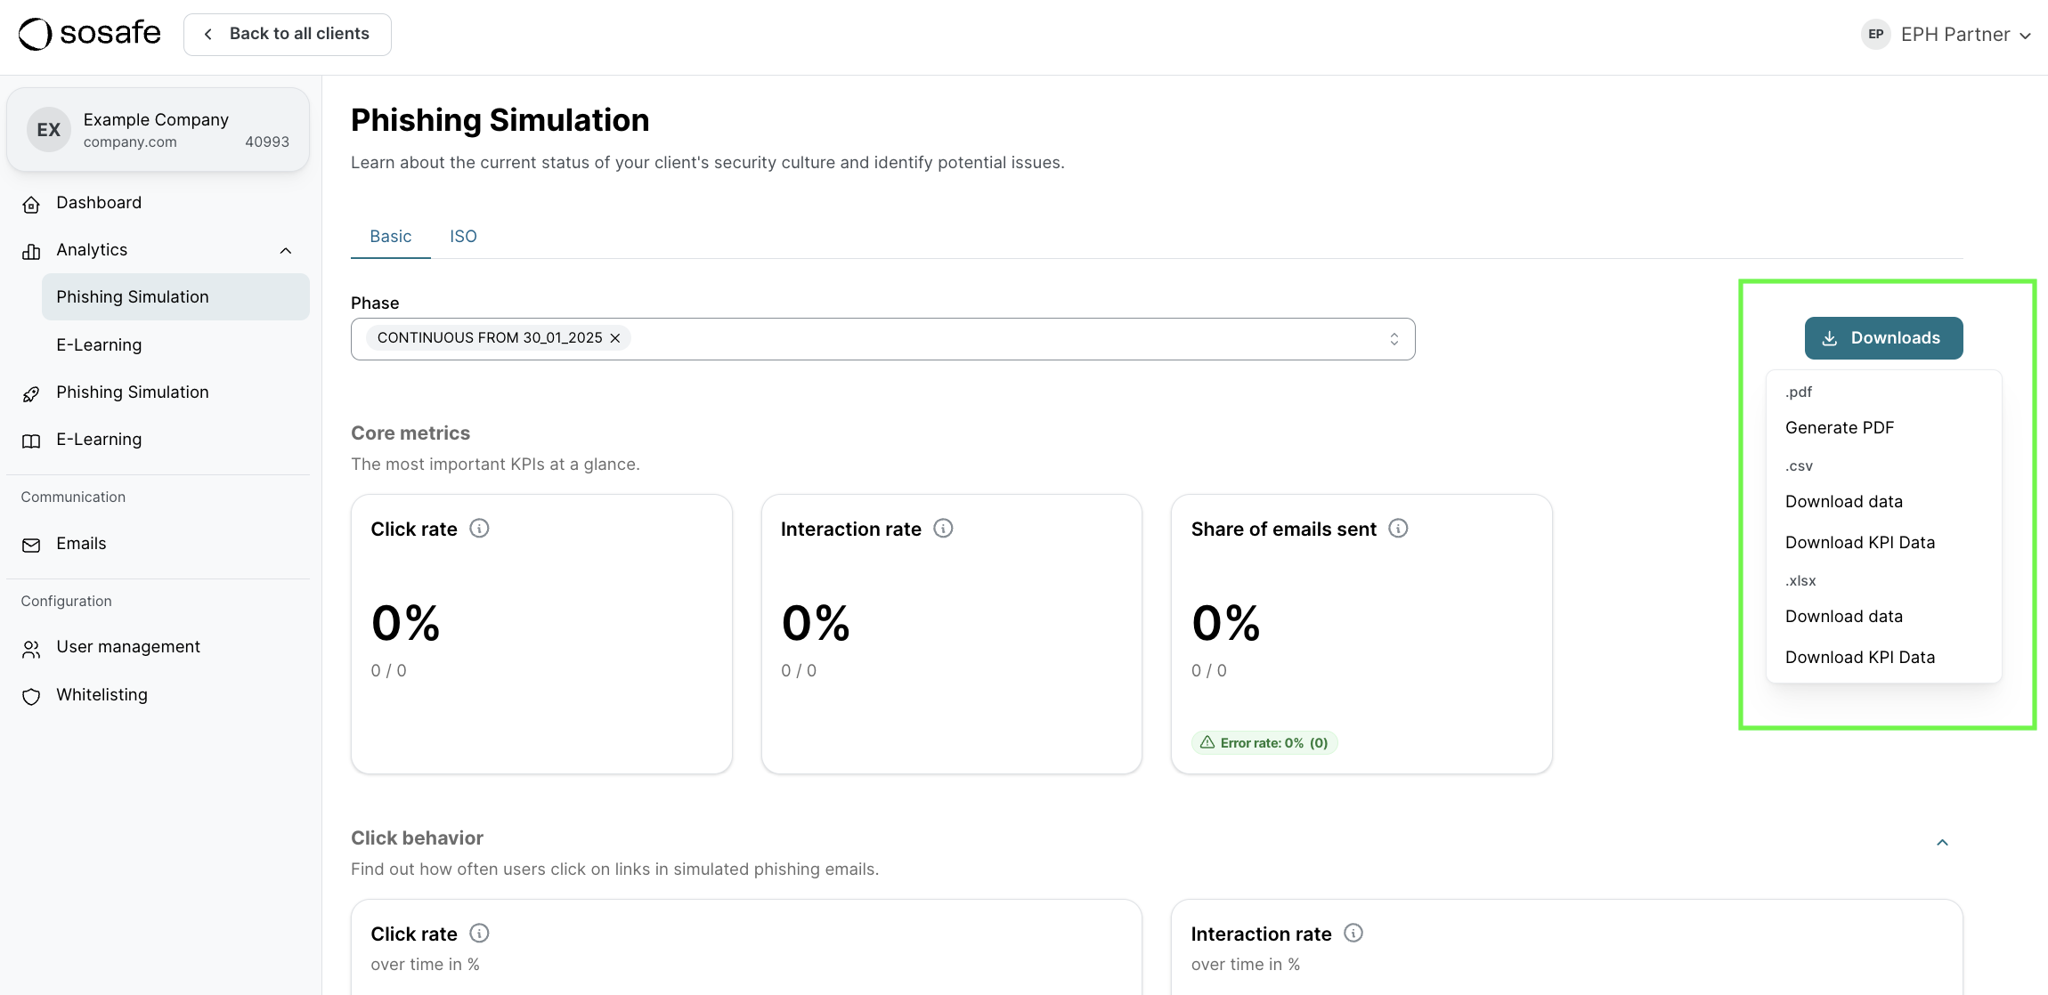Open E-Learning under Analytics
Screen dimensions: 2048x995
point(99,345)
